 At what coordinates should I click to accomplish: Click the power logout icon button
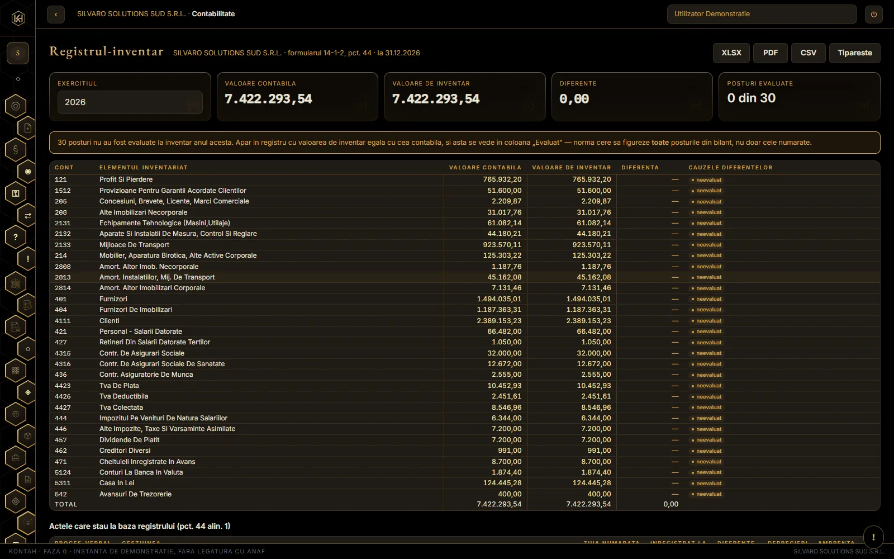[874, 15]
